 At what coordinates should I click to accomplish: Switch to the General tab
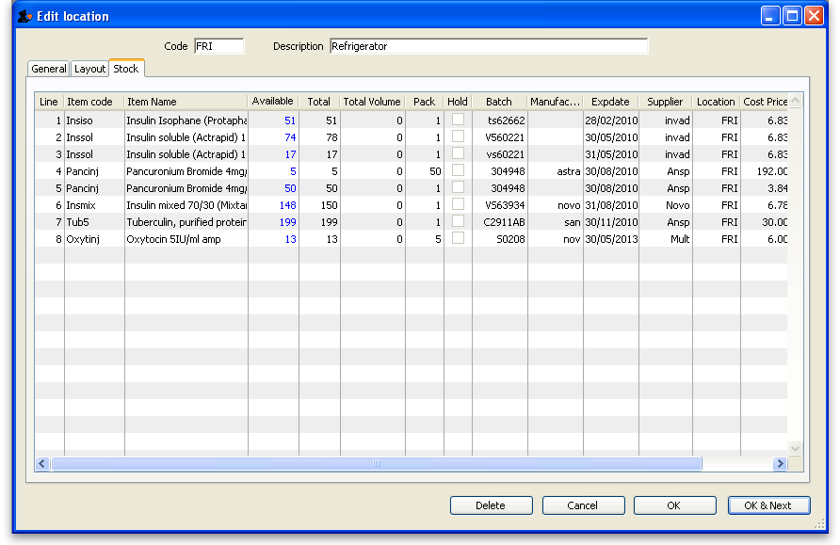(49, 69)
